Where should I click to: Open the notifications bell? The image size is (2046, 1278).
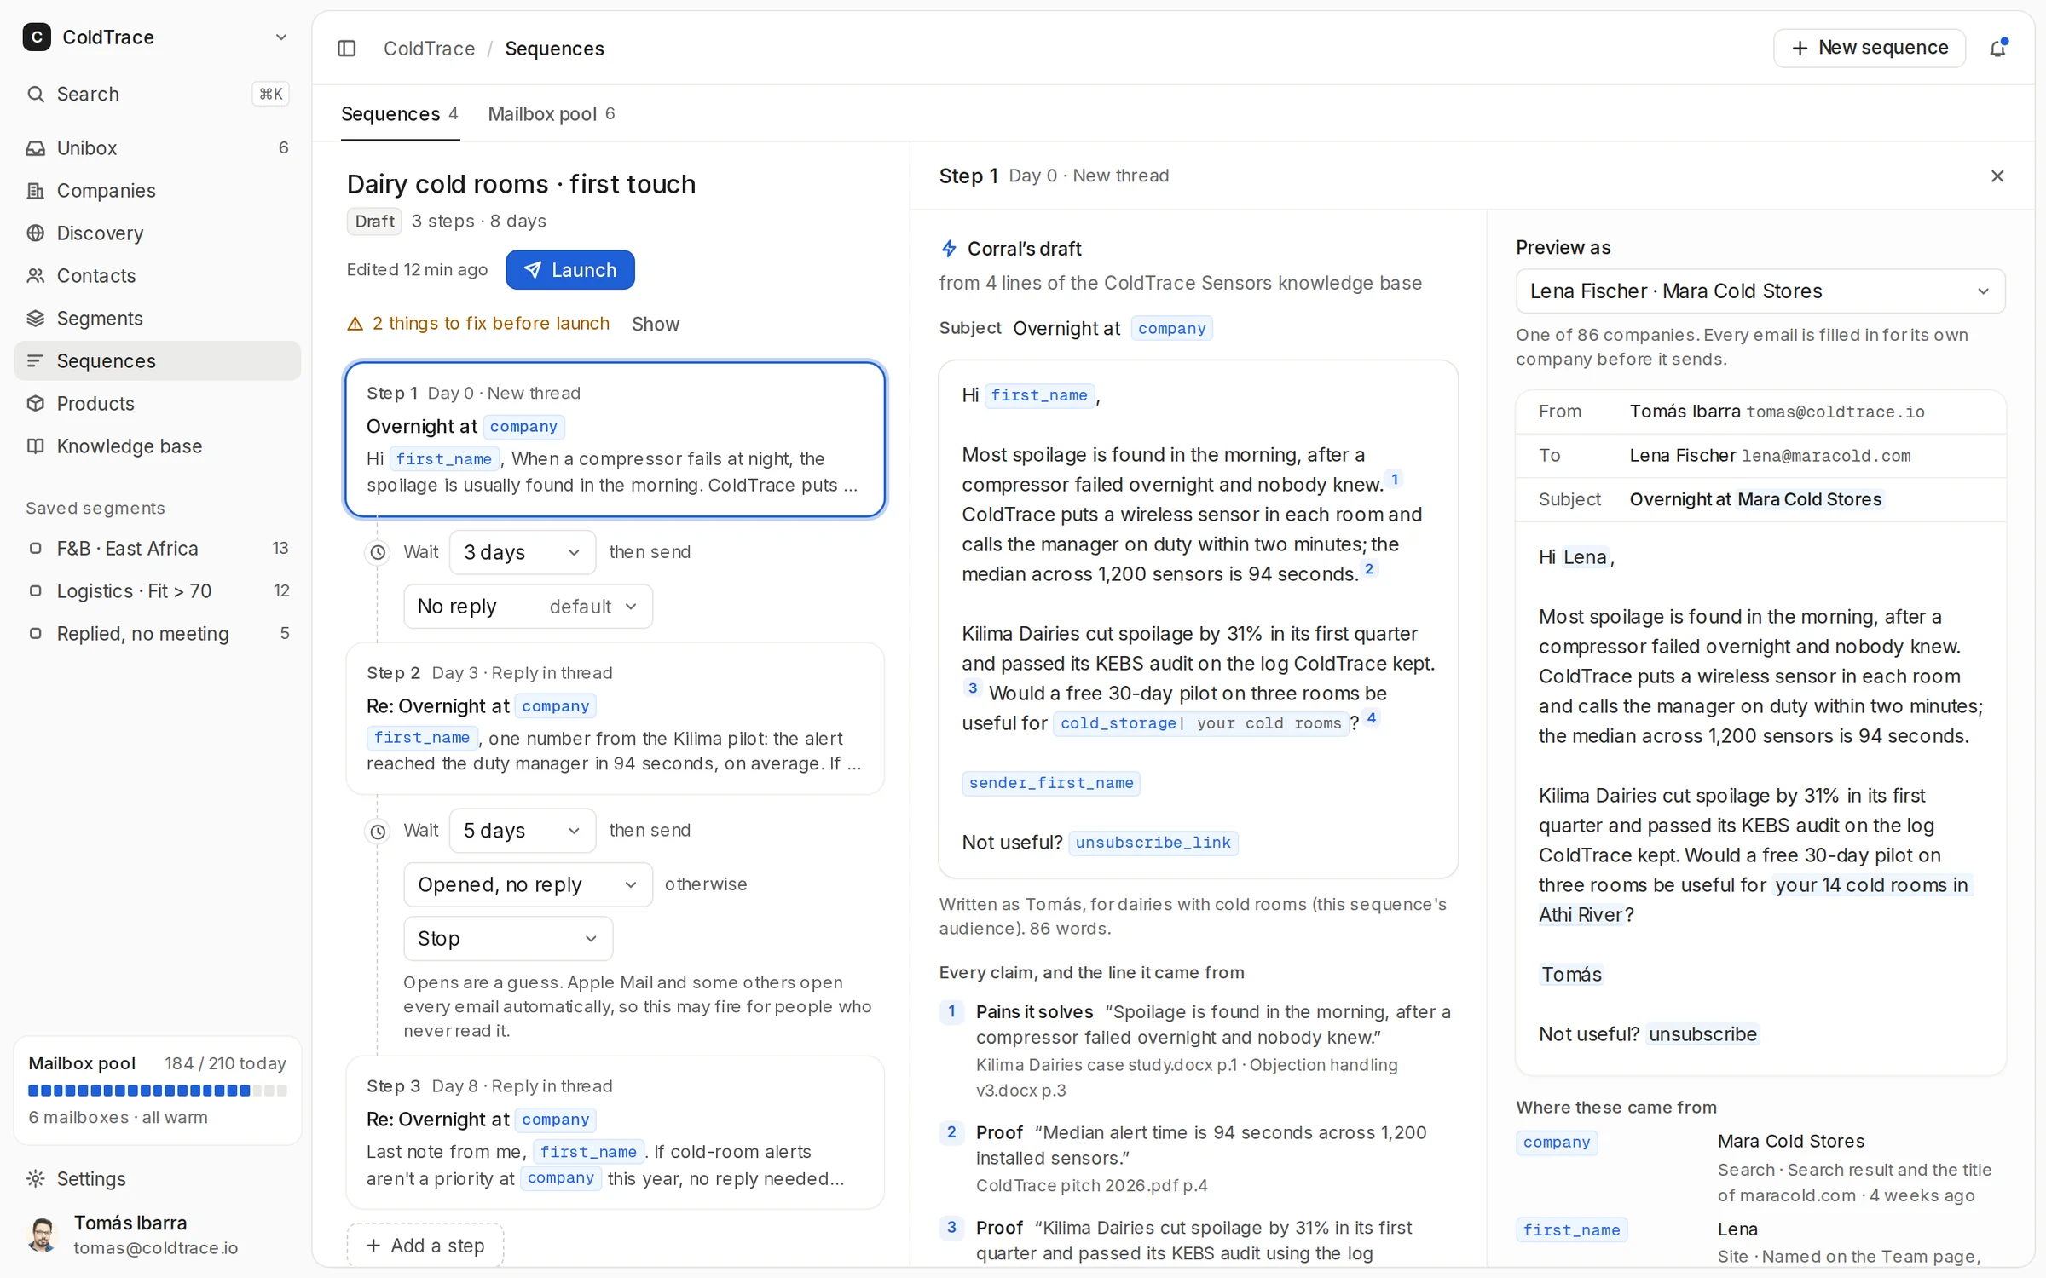point(1997,49)
